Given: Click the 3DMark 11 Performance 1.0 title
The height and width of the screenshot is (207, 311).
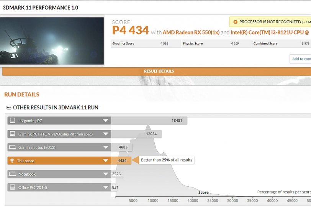Looking at the screenshot, I should (x=41, y=8).
